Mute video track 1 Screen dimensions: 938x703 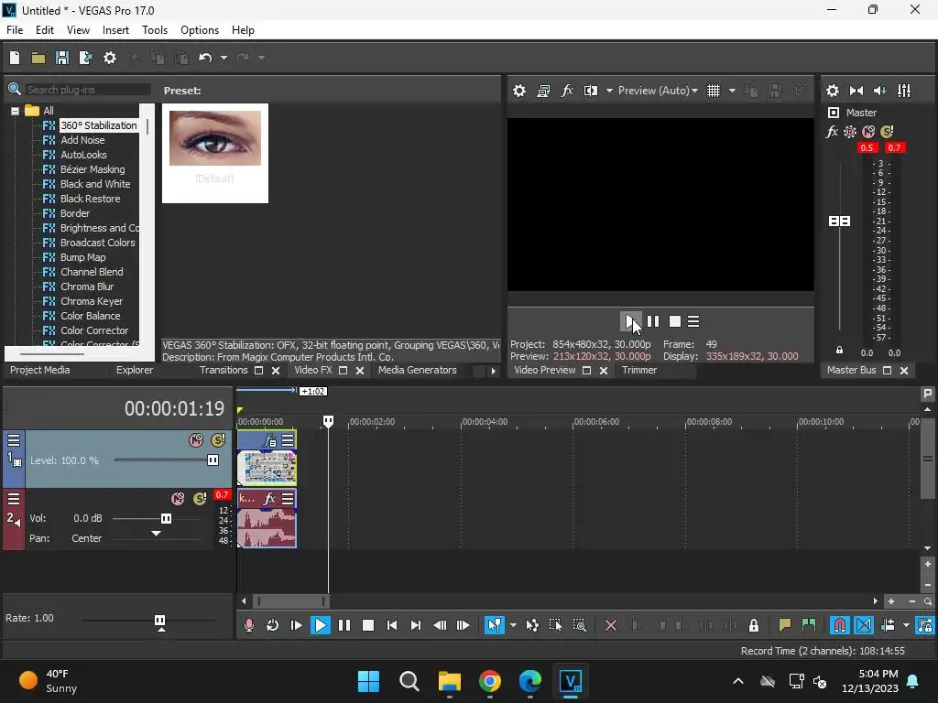coord(196,440)
